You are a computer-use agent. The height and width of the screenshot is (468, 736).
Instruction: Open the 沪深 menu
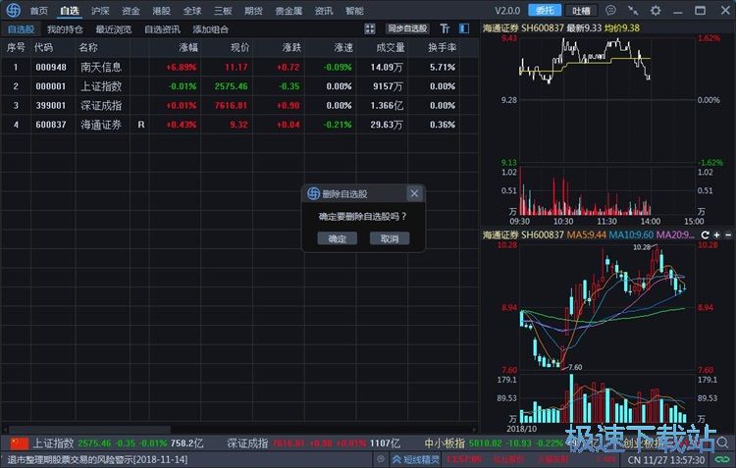100,11
